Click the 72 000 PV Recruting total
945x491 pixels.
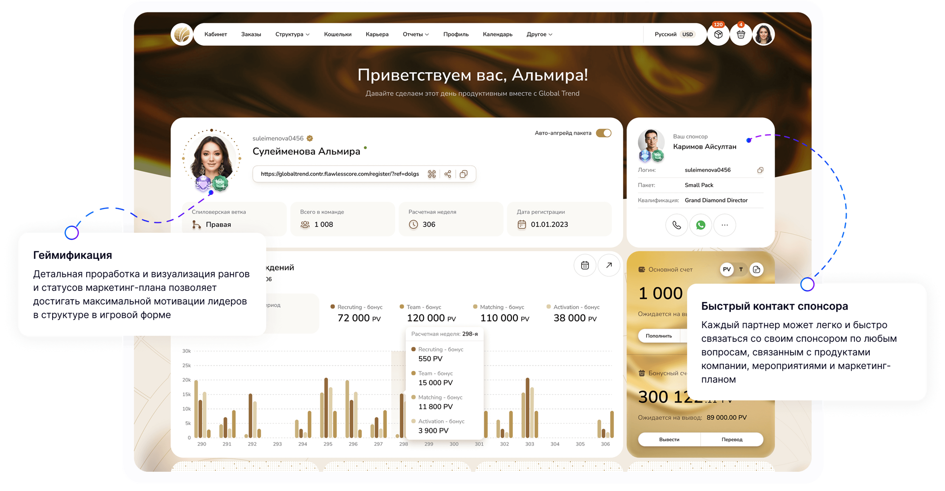tap(359, 318)
